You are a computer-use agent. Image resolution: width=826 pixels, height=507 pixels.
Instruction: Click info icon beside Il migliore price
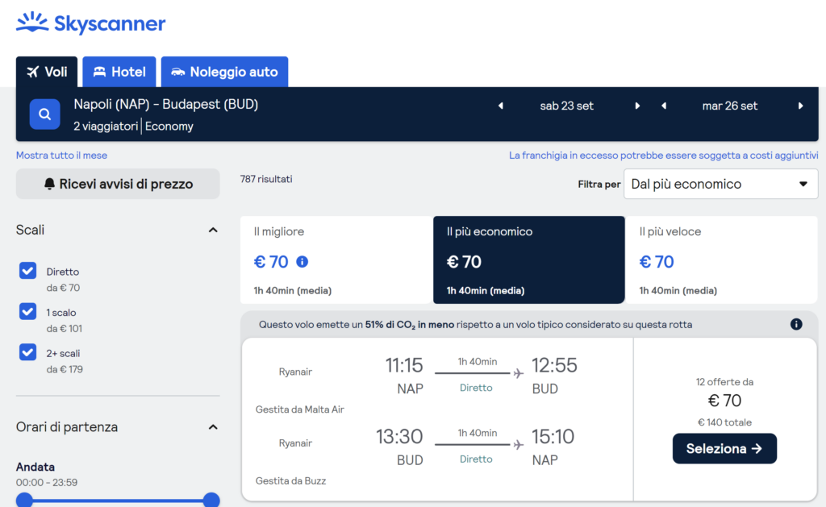302,262
